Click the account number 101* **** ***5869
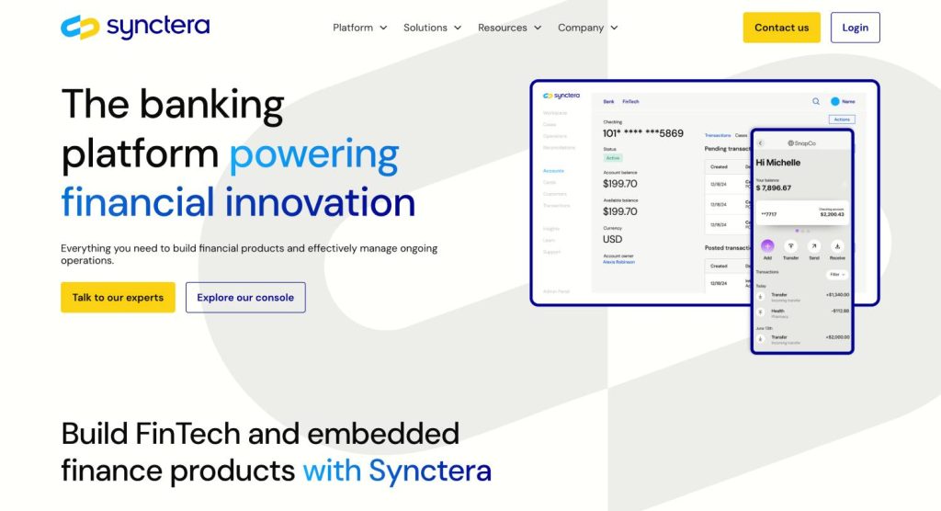This screenshot has width=941, height=511. point(642,133)
